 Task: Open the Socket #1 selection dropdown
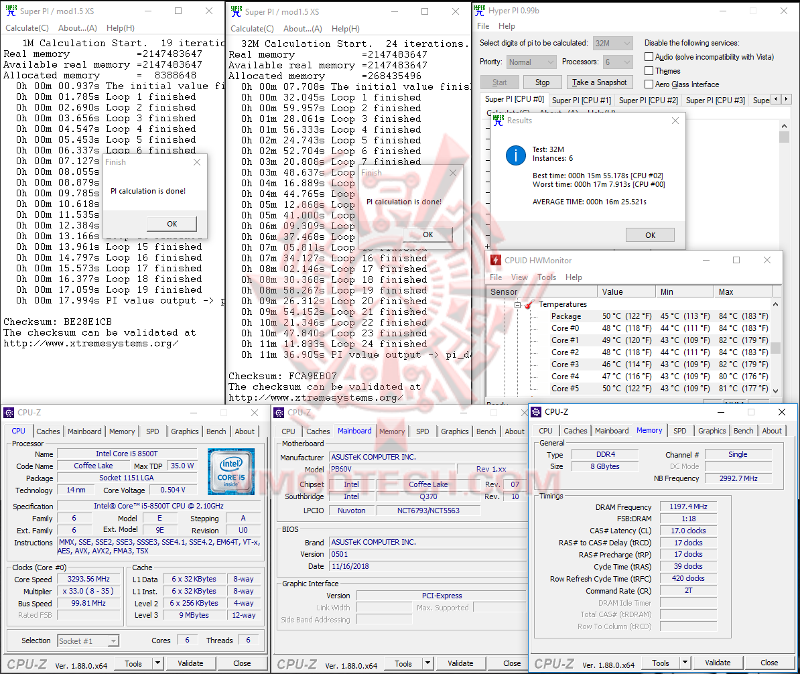point(88,641)
